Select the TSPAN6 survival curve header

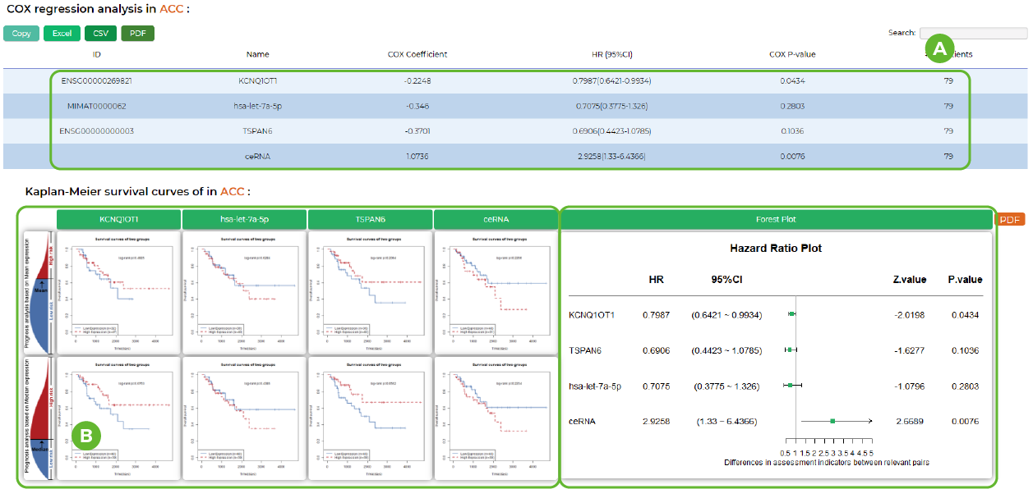370,220
